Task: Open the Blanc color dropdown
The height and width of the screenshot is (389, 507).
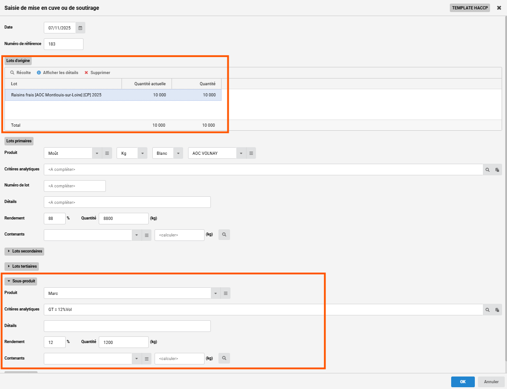Action: coord(178,153)
